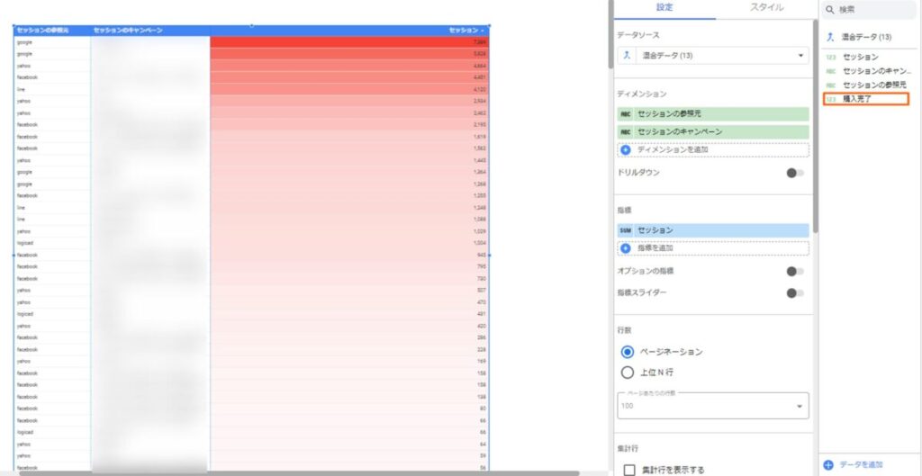Screen dimensions: 922x476
Task: Check the 集計行を表示する checkbox
Action: [628, 469]
